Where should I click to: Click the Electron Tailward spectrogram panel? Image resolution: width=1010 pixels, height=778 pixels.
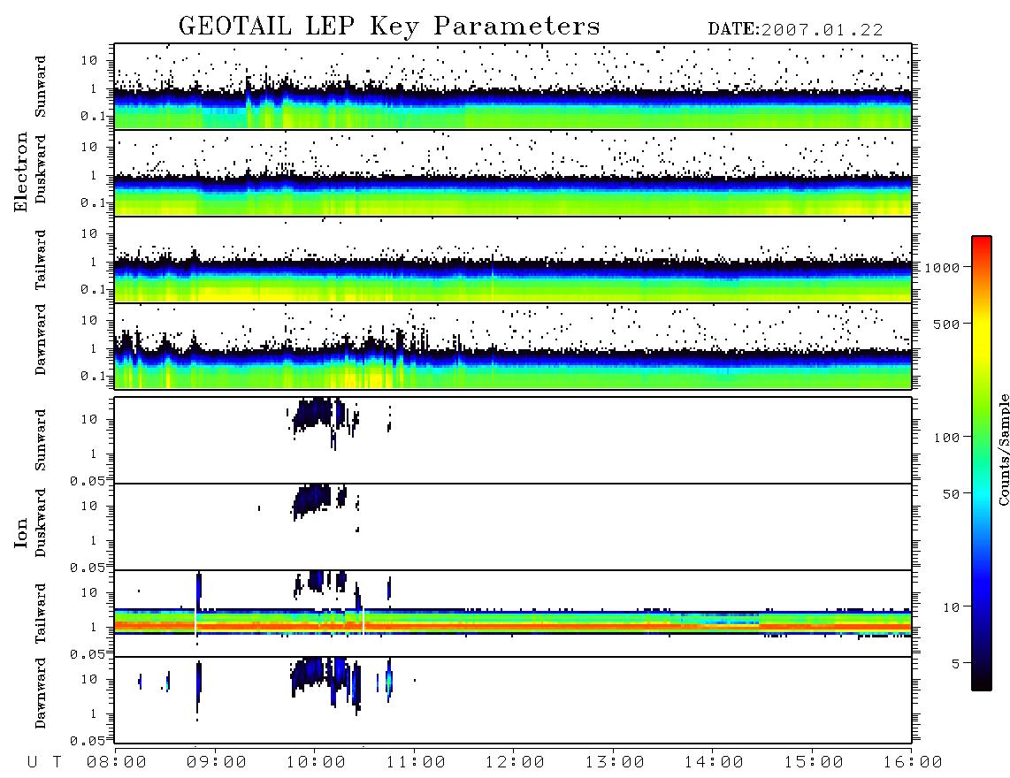513,260
